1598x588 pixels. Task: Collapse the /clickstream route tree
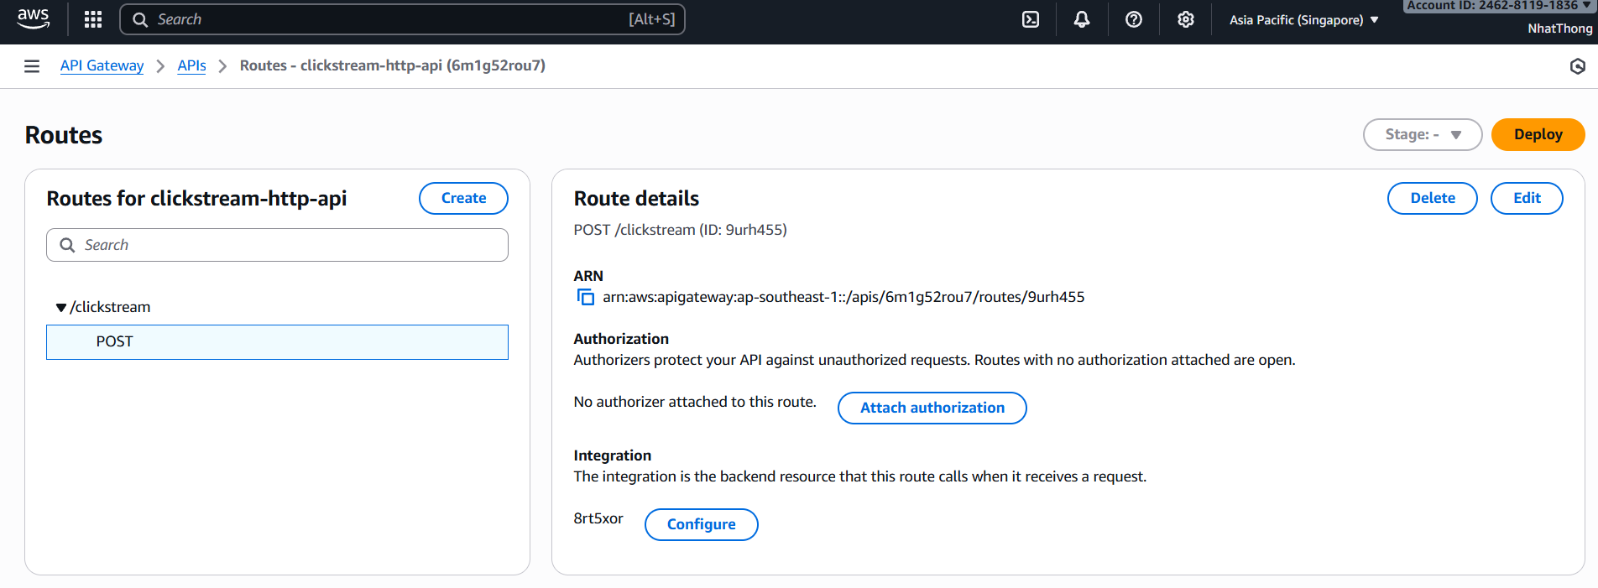61,308
